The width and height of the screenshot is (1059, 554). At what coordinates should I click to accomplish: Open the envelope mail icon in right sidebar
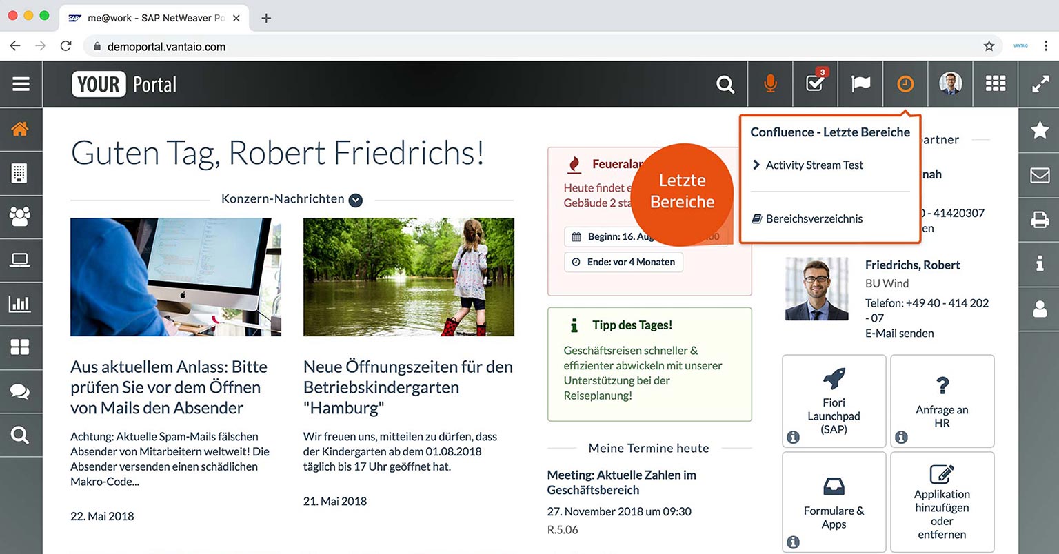(x=1040, y=175)
